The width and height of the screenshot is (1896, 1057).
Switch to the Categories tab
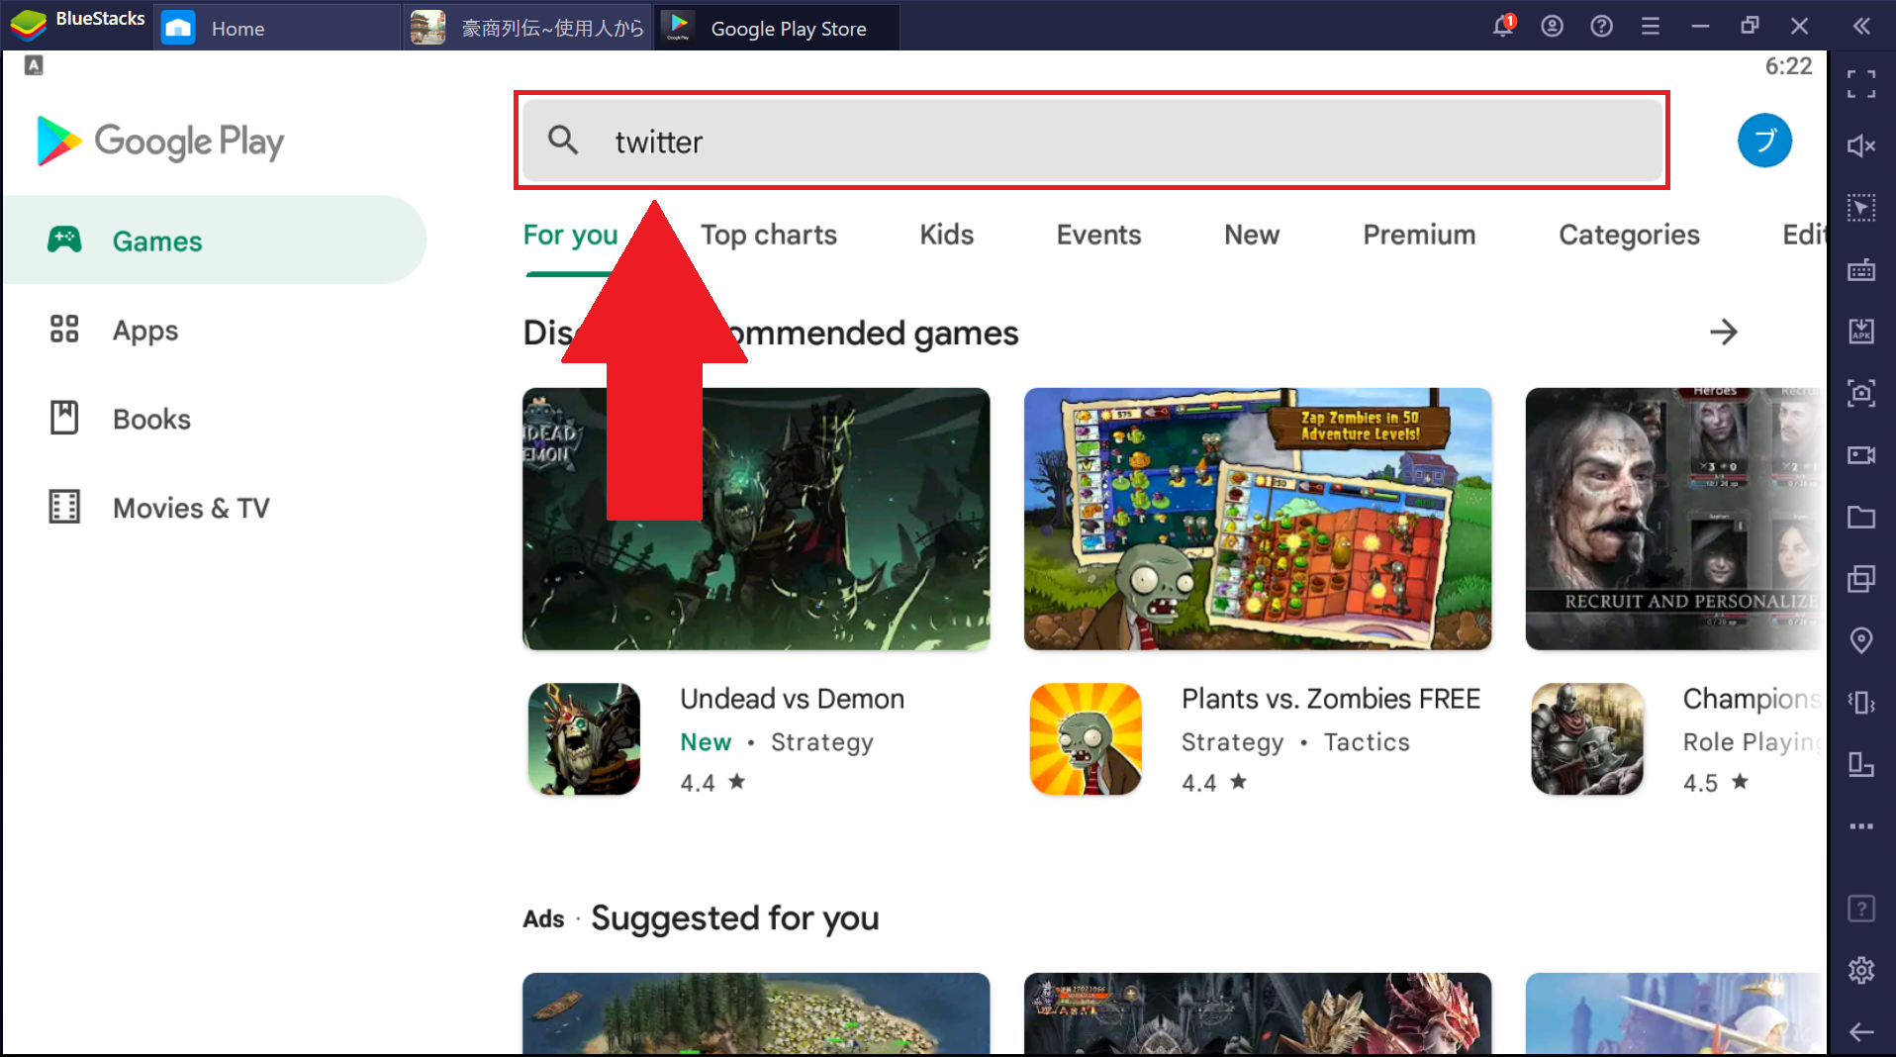(x=1629, y=235)
